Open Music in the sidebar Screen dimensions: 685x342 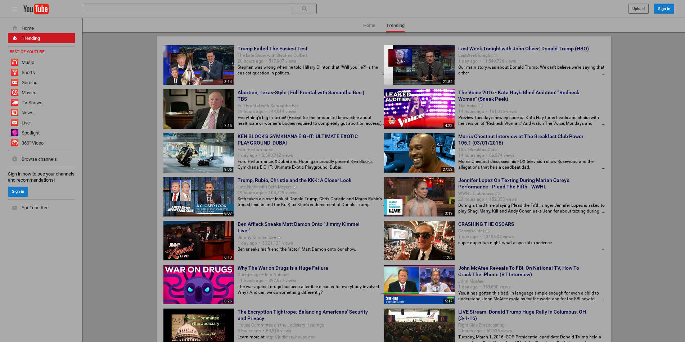click(x=41, y=62)
